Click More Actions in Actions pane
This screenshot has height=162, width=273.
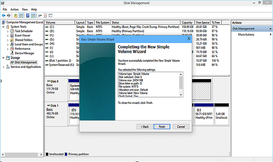click(x=246, y=34)
